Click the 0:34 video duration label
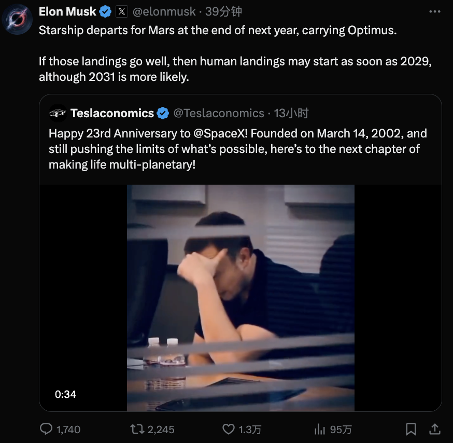The height and width of the screenshot is (443, 453). [65, 394]
